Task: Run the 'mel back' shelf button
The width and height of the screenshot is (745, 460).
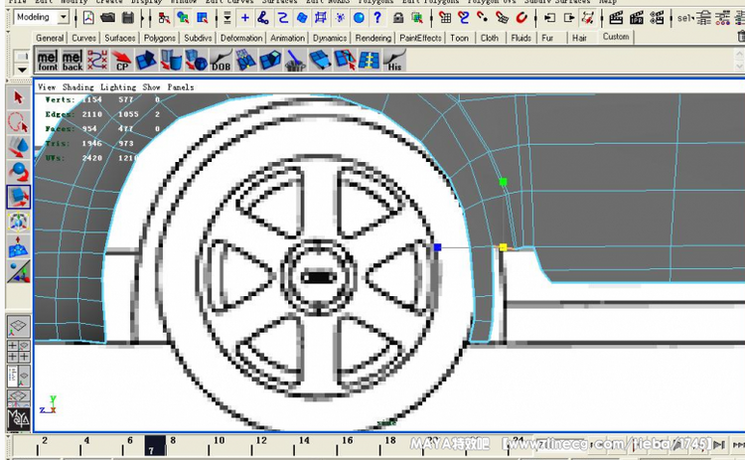Action: [x=73, y=61]
